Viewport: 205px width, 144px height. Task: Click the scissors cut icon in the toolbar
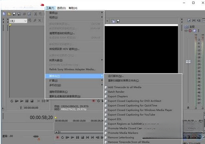[35, 14]
